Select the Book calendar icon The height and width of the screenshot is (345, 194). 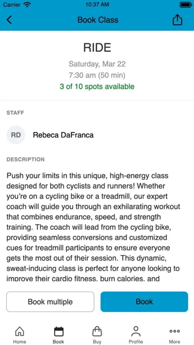coord(59,331)
